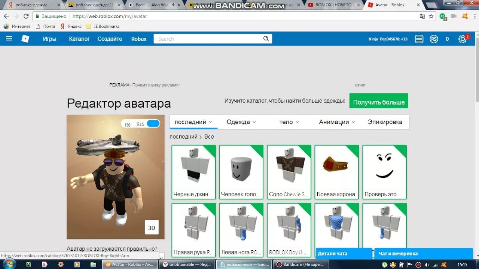The height and width of the screenshot is (269, 479).
Task: Open 'Игры' in the Roblox header
Action: click(49, 39)
